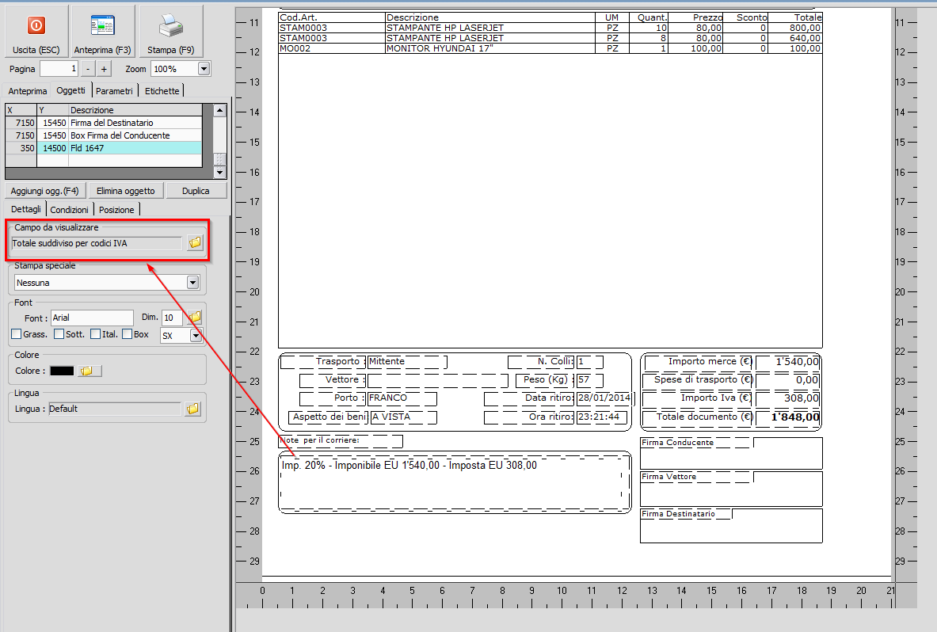Open the SX alignment dropdown
The image size is (937, 632).
(x=196, y=336)
